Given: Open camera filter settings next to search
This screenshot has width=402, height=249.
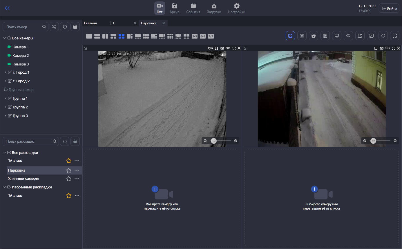Looking at the screenshot, I should tap(54, 27).
